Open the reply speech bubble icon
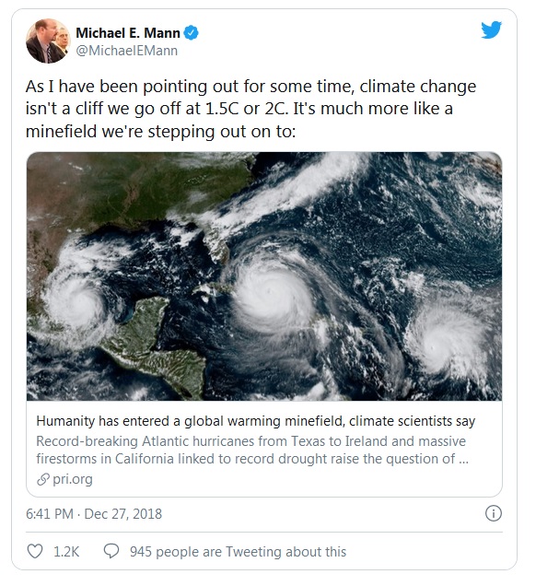Image resolution: width=536 pixels, height=586 pixels. click(111, 551)
